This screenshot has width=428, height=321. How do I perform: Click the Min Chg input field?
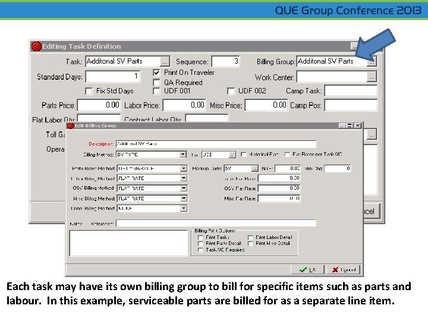[x=338, y=168]
